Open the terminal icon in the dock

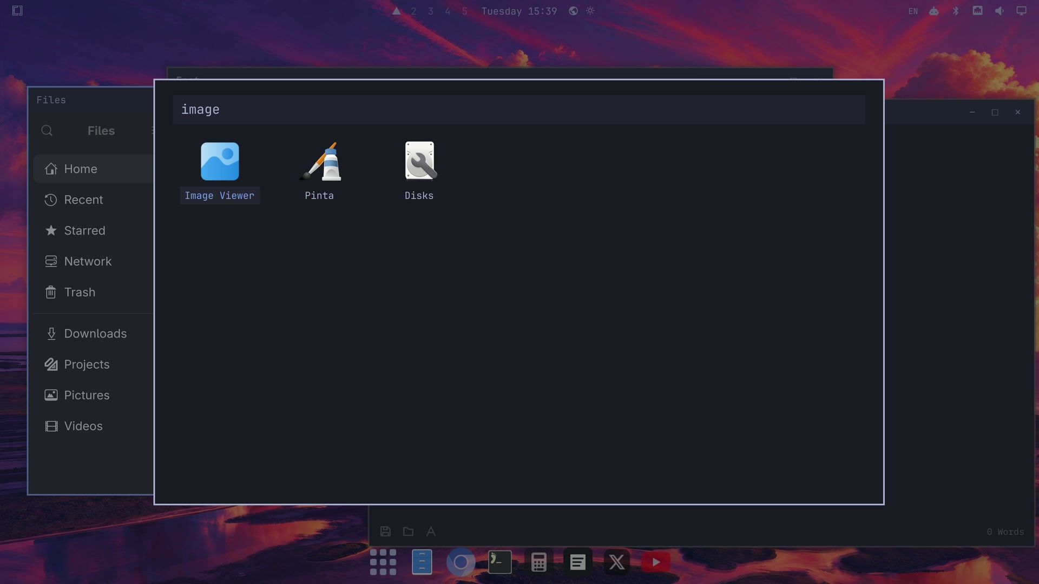[x=500, y=562]
